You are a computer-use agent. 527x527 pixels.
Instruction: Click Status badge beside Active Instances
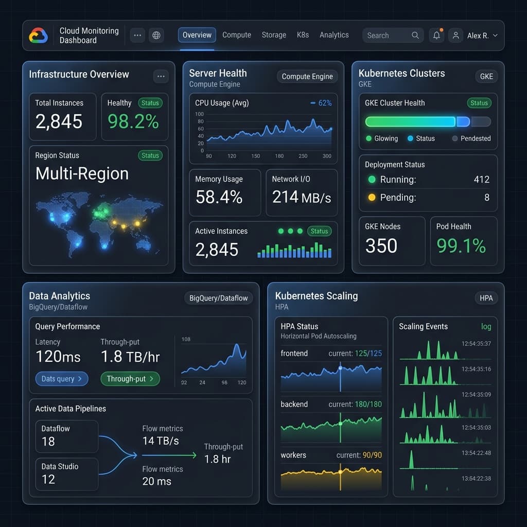[x=319, y=231]
